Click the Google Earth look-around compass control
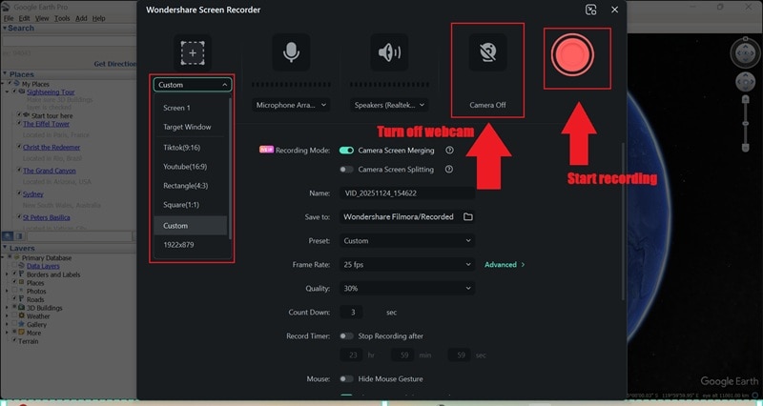The image size is (763, 406). click(x=745, y=53)
